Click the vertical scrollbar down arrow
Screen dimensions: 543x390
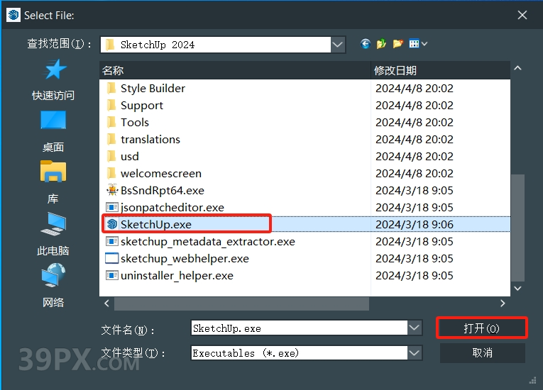click(517, 289)
